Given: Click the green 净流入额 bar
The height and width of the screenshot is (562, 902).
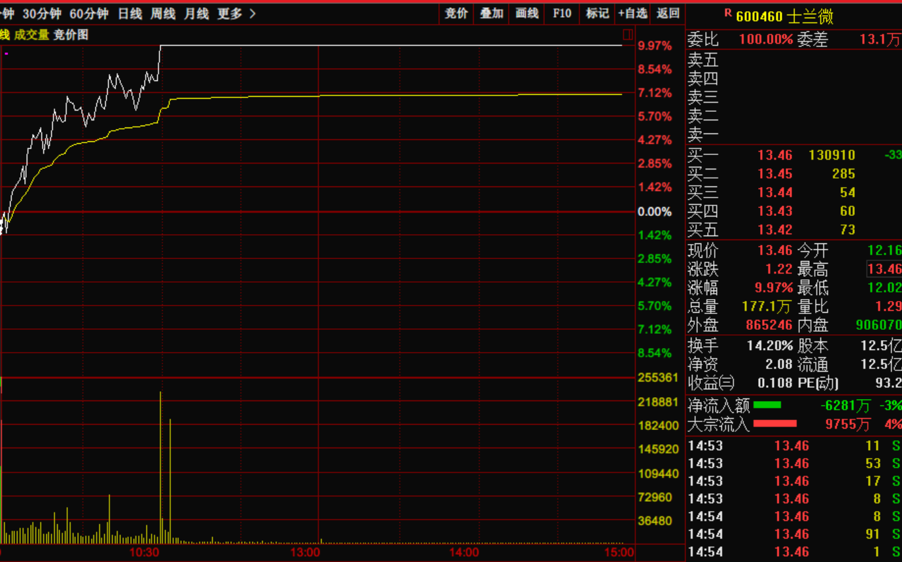Looking at the screenshot, I should click(767, 405).
